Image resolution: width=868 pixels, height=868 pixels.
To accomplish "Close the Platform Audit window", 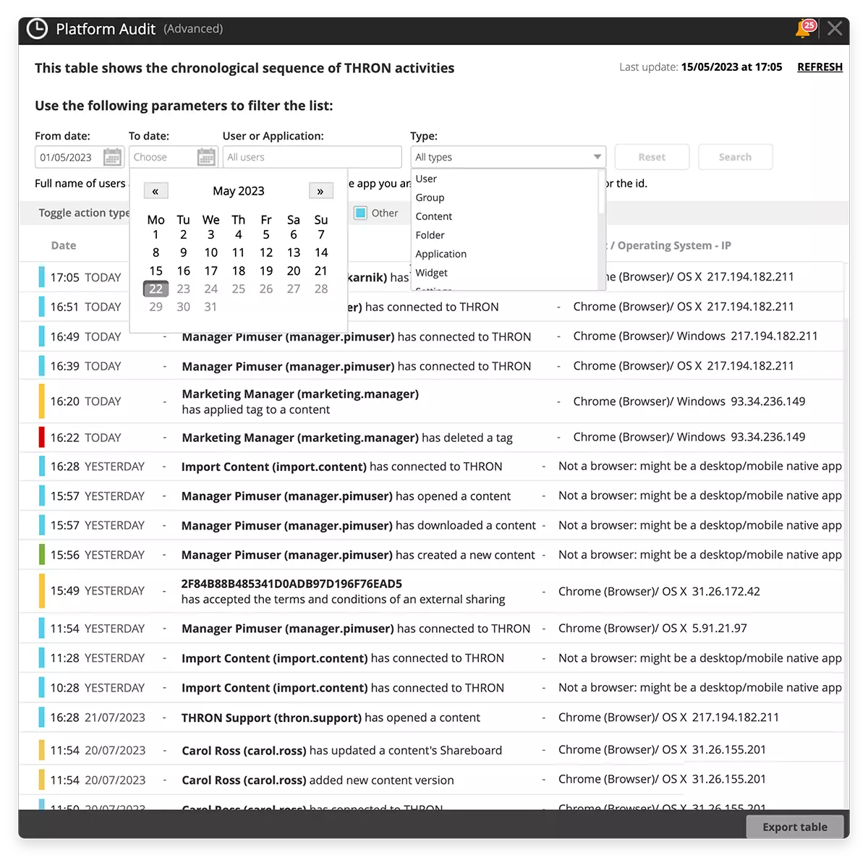I will click(x=835, y=29).
